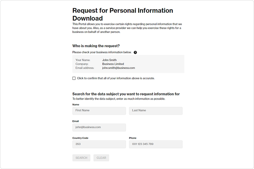Check the information accuracy confirmation checkbox
The width and height of the screenshot is (254, 169).
coord(74,78)
